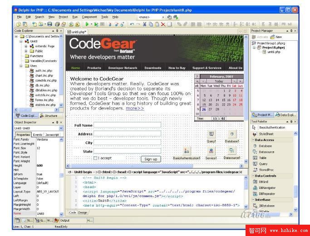Pin the Object Inspector panel
The image size is (310, 236).
[57, 122]
